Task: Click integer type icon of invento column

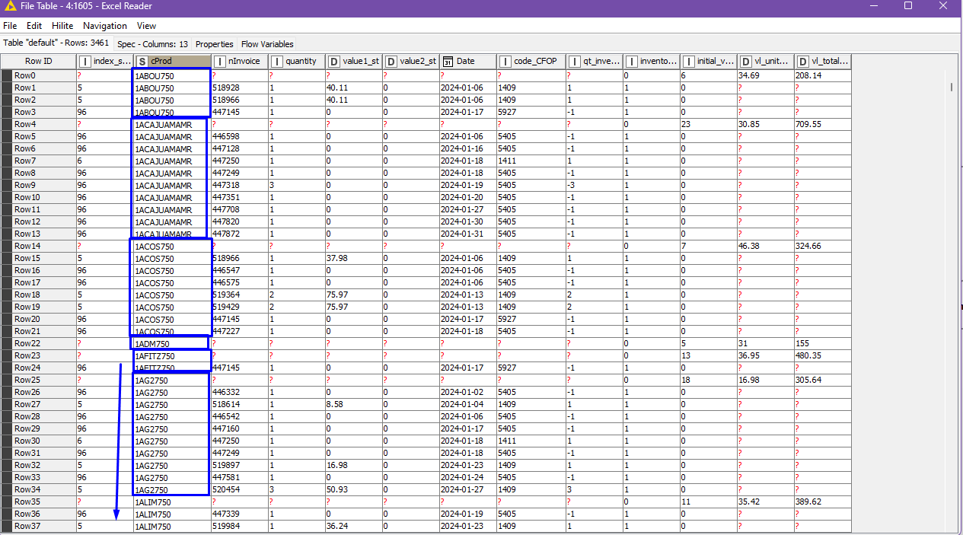Action: tap(631, 61)
